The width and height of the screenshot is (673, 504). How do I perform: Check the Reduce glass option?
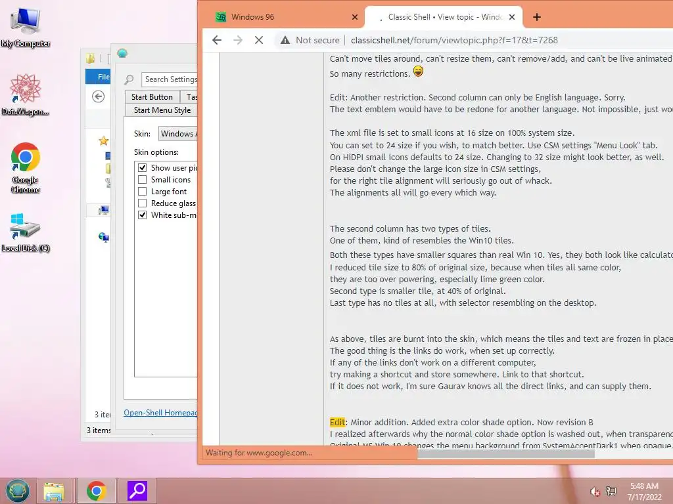pyautogui.click(x=142, y=203)
